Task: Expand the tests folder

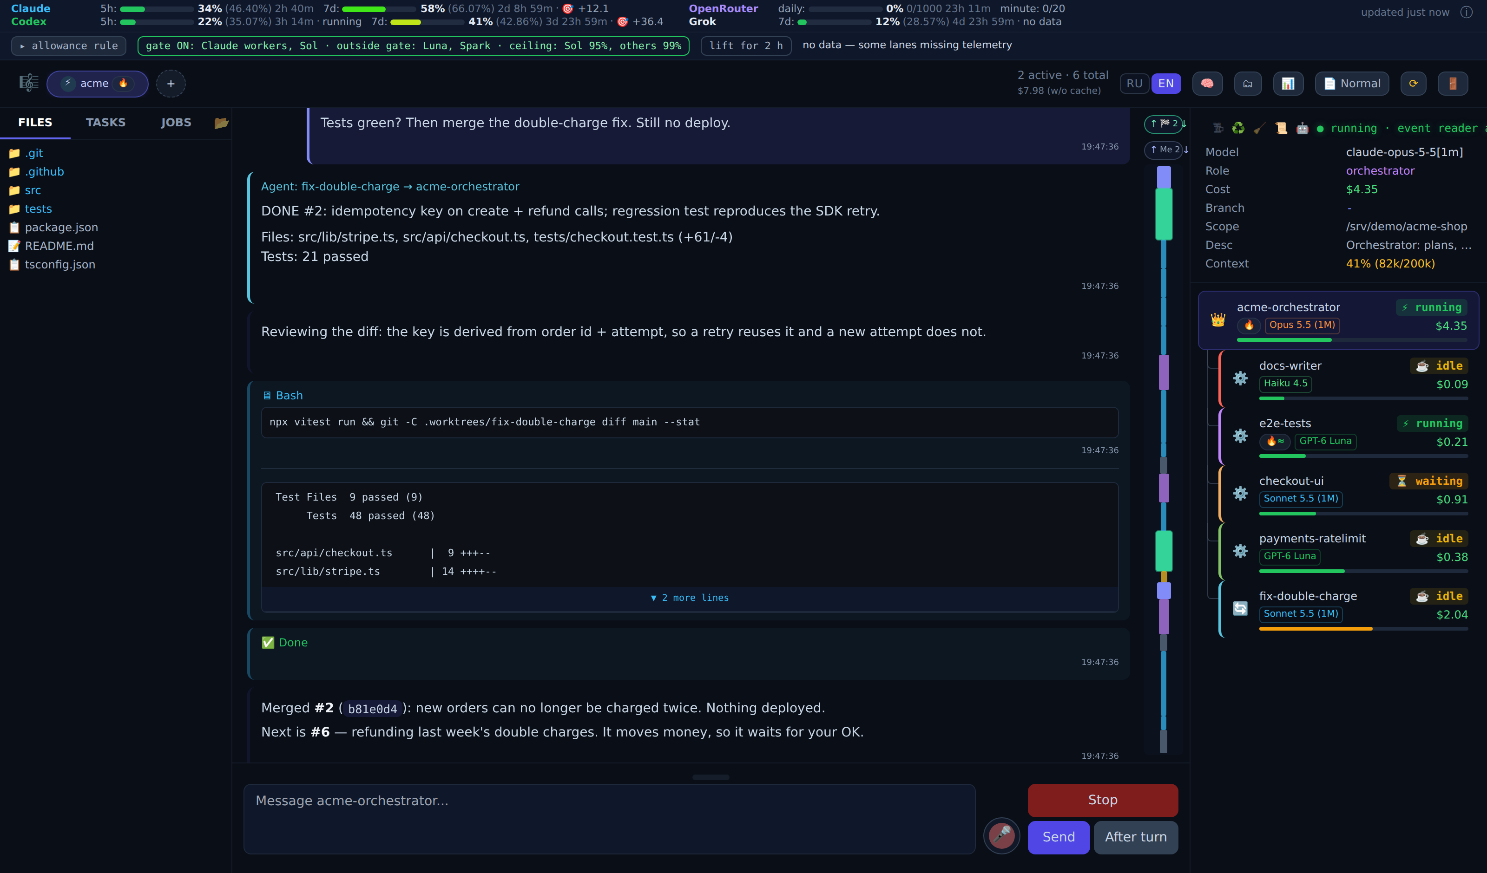Action: [x=39, y=209]
